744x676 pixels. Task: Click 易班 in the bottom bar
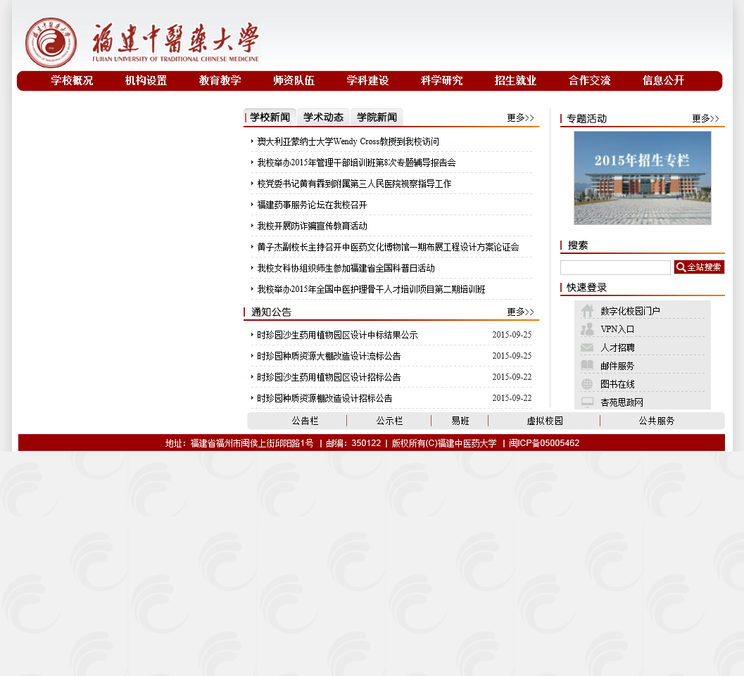click(460, 421)
